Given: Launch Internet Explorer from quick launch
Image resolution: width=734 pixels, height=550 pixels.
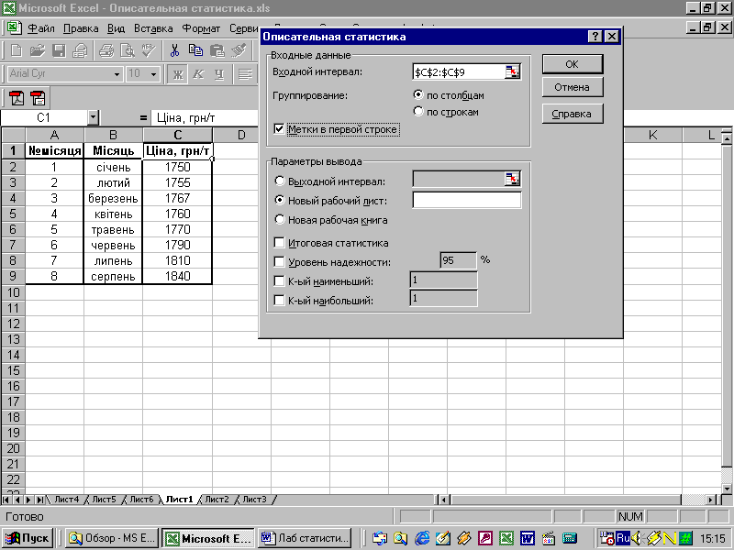Looking at the screenshot, I should coord(422,539).
